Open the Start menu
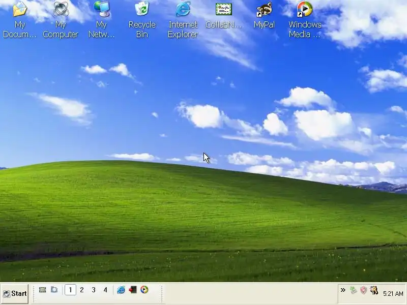This screenshot has height=305, width=407. 15,294
